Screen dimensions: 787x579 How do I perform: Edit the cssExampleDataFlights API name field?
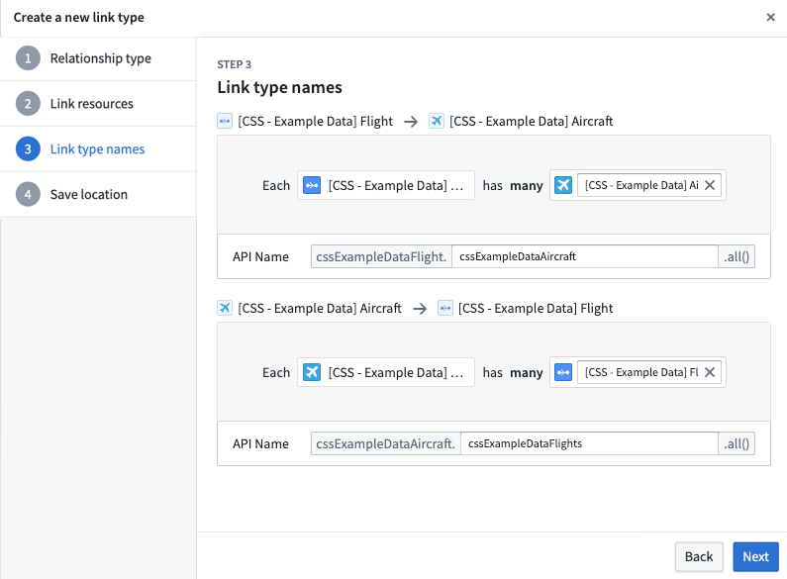[x=589, y=443]
